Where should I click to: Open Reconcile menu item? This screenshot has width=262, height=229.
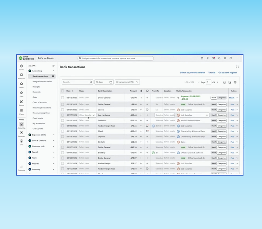point(37,92)
